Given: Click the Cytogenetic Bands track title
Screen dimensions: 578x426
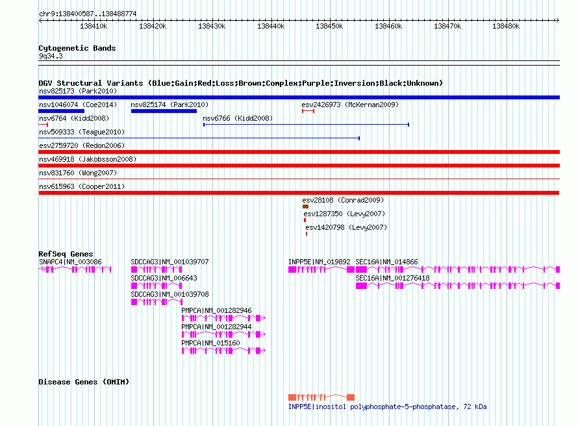Looking at the screenshot, I should pyautogui.click(x=77, y=48).
